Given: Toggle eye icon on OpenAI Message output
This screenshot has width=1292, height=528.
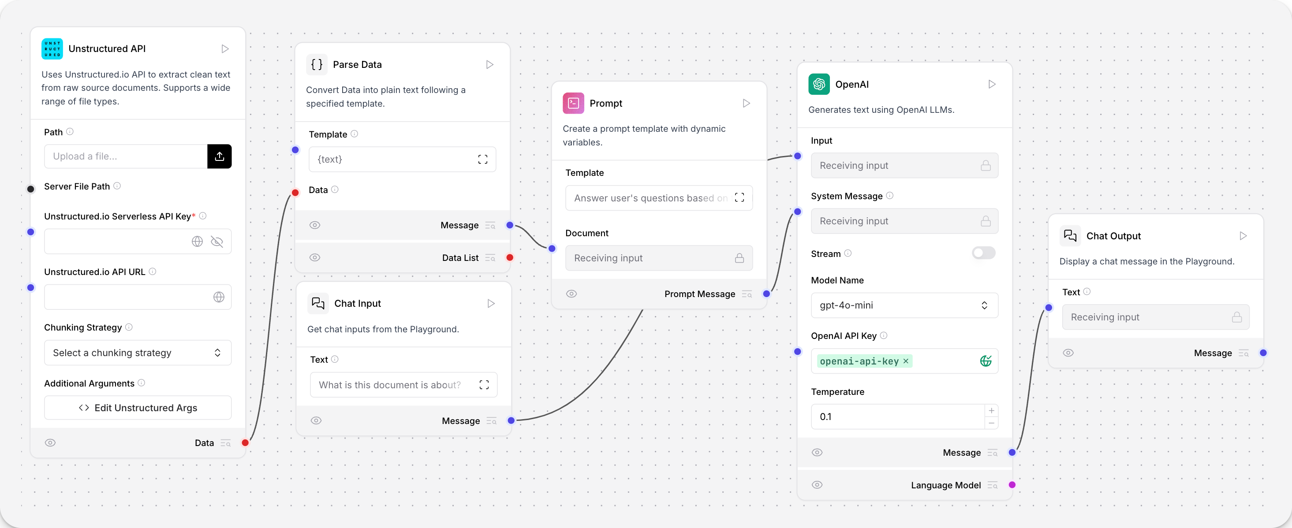Looking at the screenshot, I should pos(817,453).
